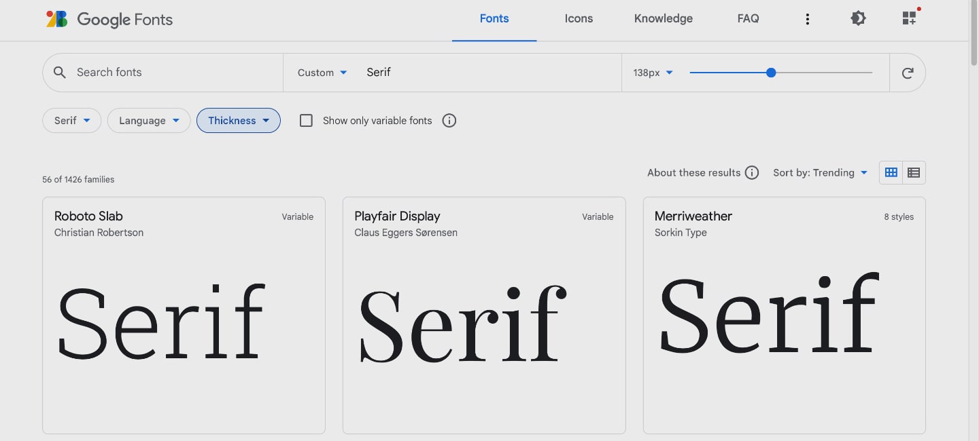The image size is (979, 441).
Task: Expand the Serif category dropdown
Action: pos(72,121)
